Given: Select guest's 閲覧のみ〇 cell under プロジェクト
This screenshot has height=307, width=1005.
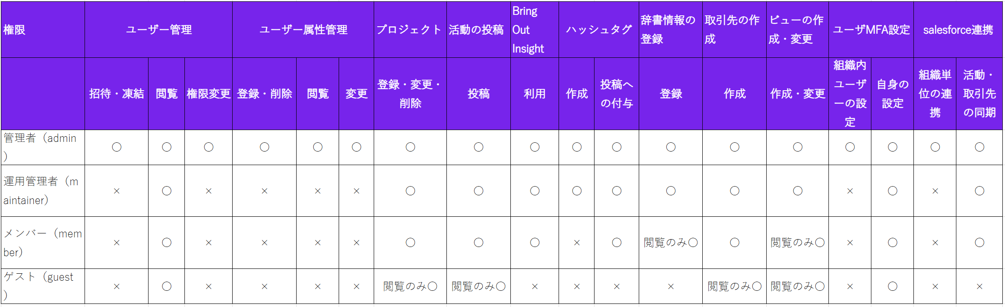Looking at the screenshot, I should pos(410,286).
